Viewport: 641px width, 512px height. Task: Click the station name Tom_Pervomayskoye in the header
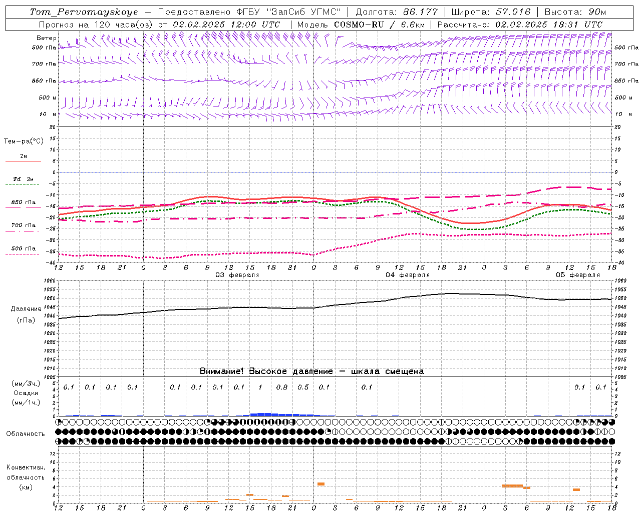[x=84, y=12]
